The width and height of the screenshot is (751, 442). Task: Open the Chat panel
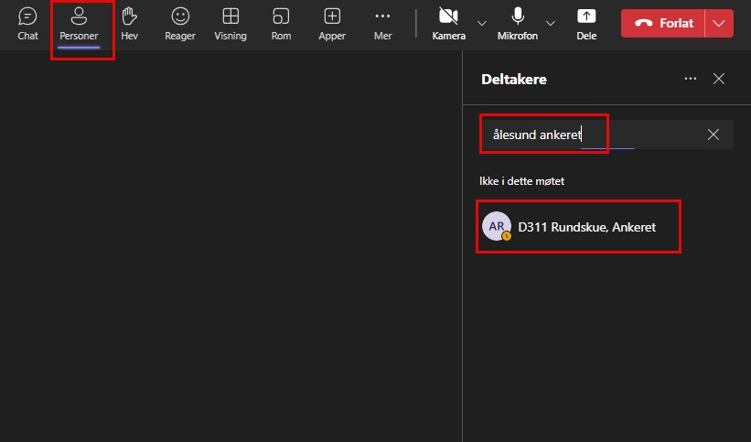27,24
